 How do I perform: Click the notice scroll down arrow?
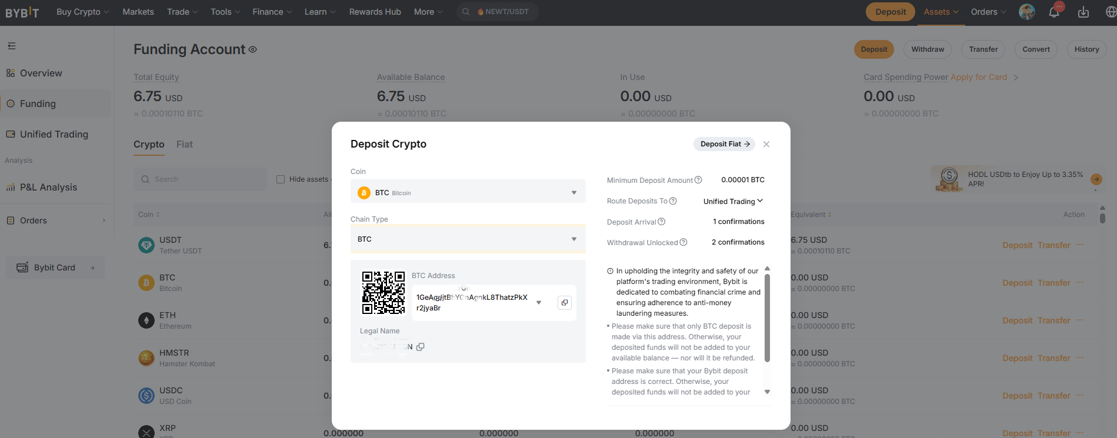(x=767, y=392)
